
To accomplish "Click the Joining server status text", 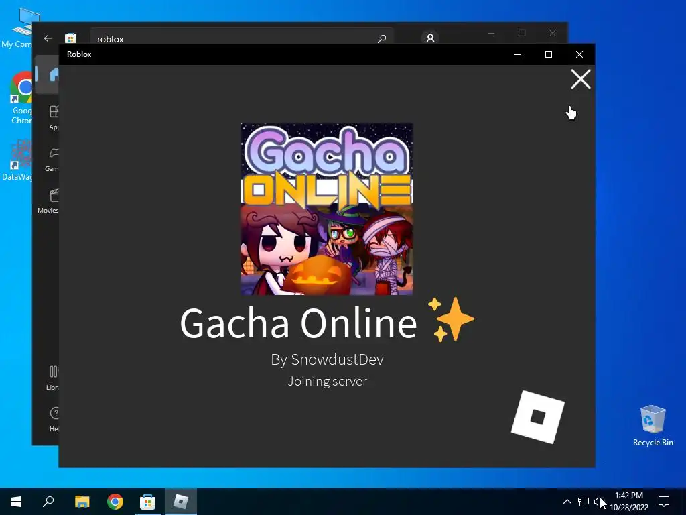I will [327, 381].
